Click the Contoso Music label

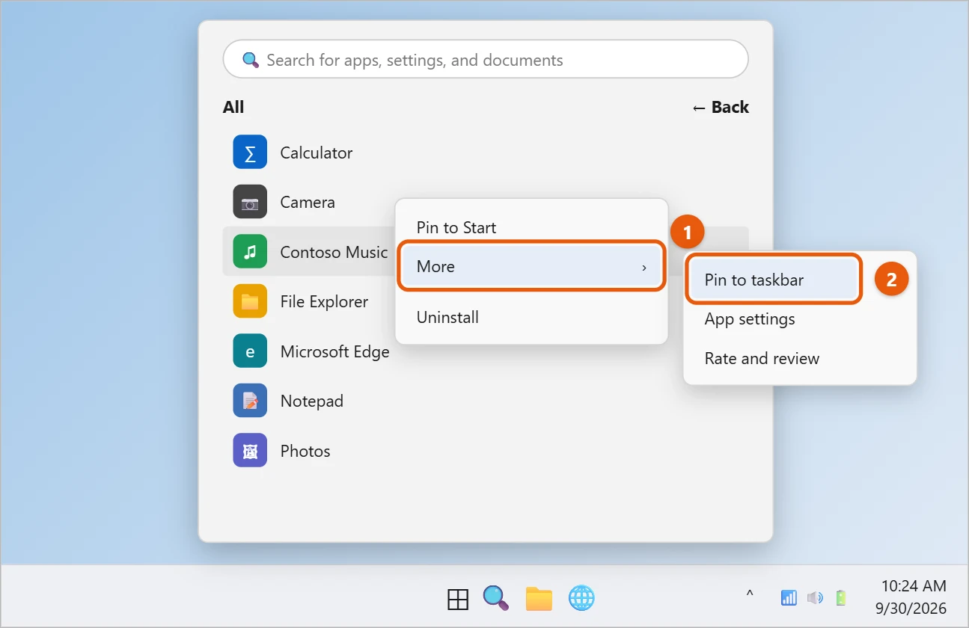(x=334, y=252)
